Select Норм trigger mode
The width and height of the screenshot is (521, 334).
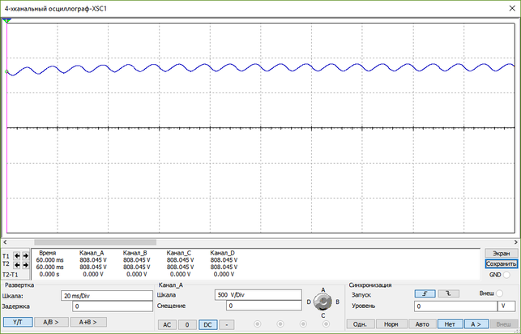(391, 324)
